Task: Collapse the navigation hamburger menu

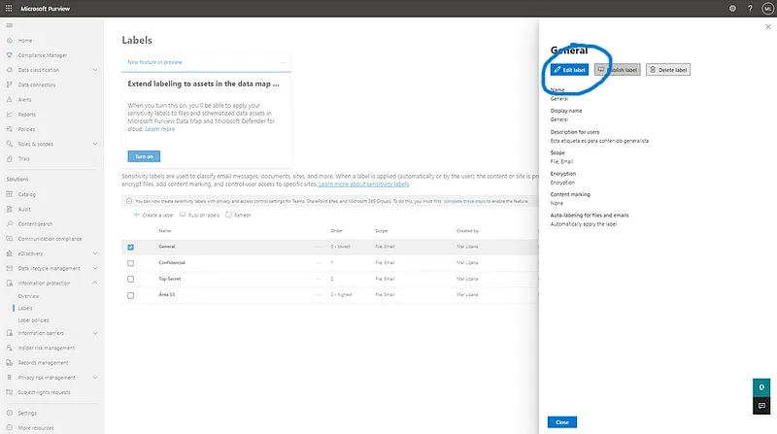Action: (x=10, y=25)
